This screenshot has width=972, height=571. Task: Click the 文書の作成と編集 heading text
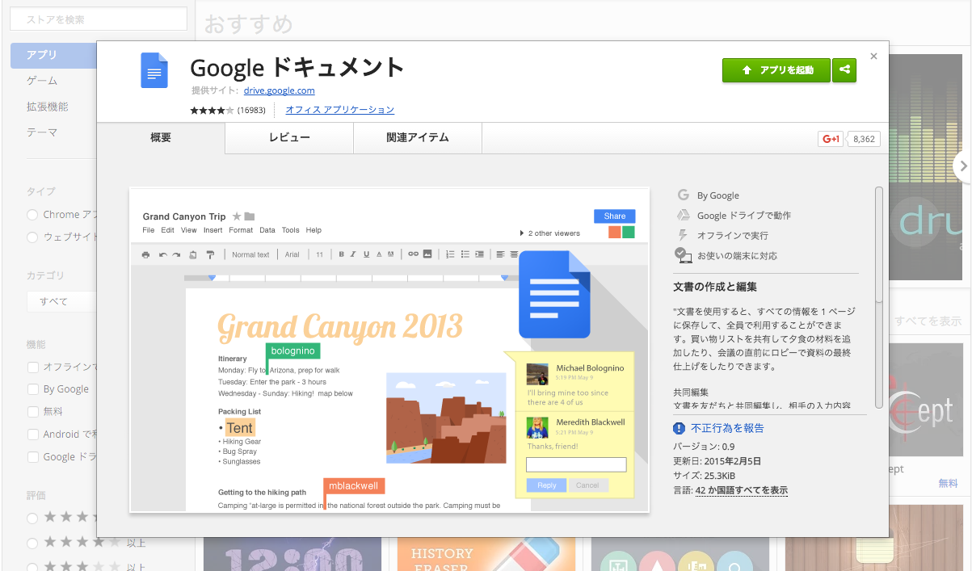(x=715, y=287)
